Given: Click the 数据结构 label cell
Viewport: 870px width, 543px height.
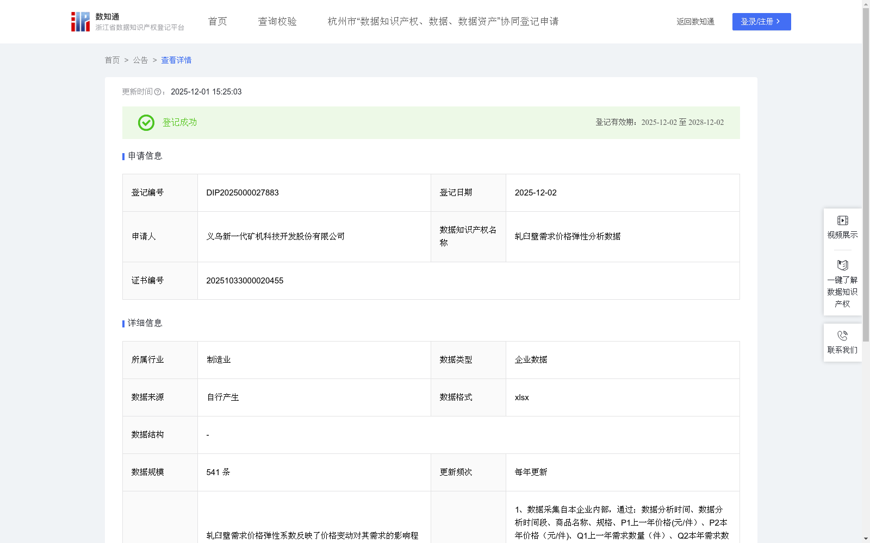Looking at the screenshot, I should [160, 435].
